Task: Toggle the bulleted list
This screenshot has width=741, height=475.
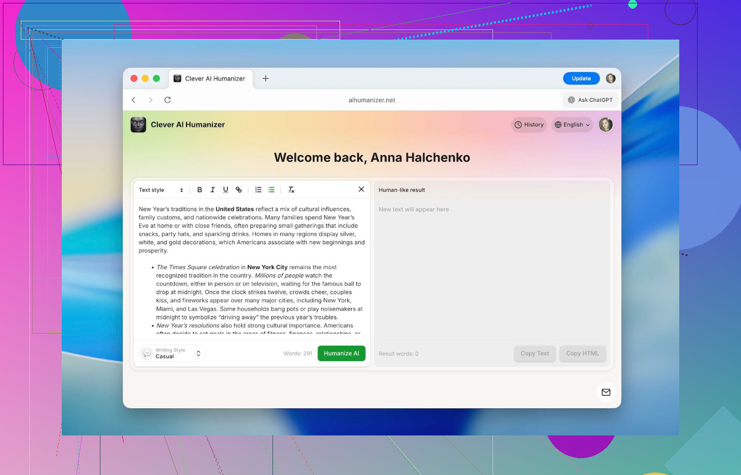Action: [271, 190]
